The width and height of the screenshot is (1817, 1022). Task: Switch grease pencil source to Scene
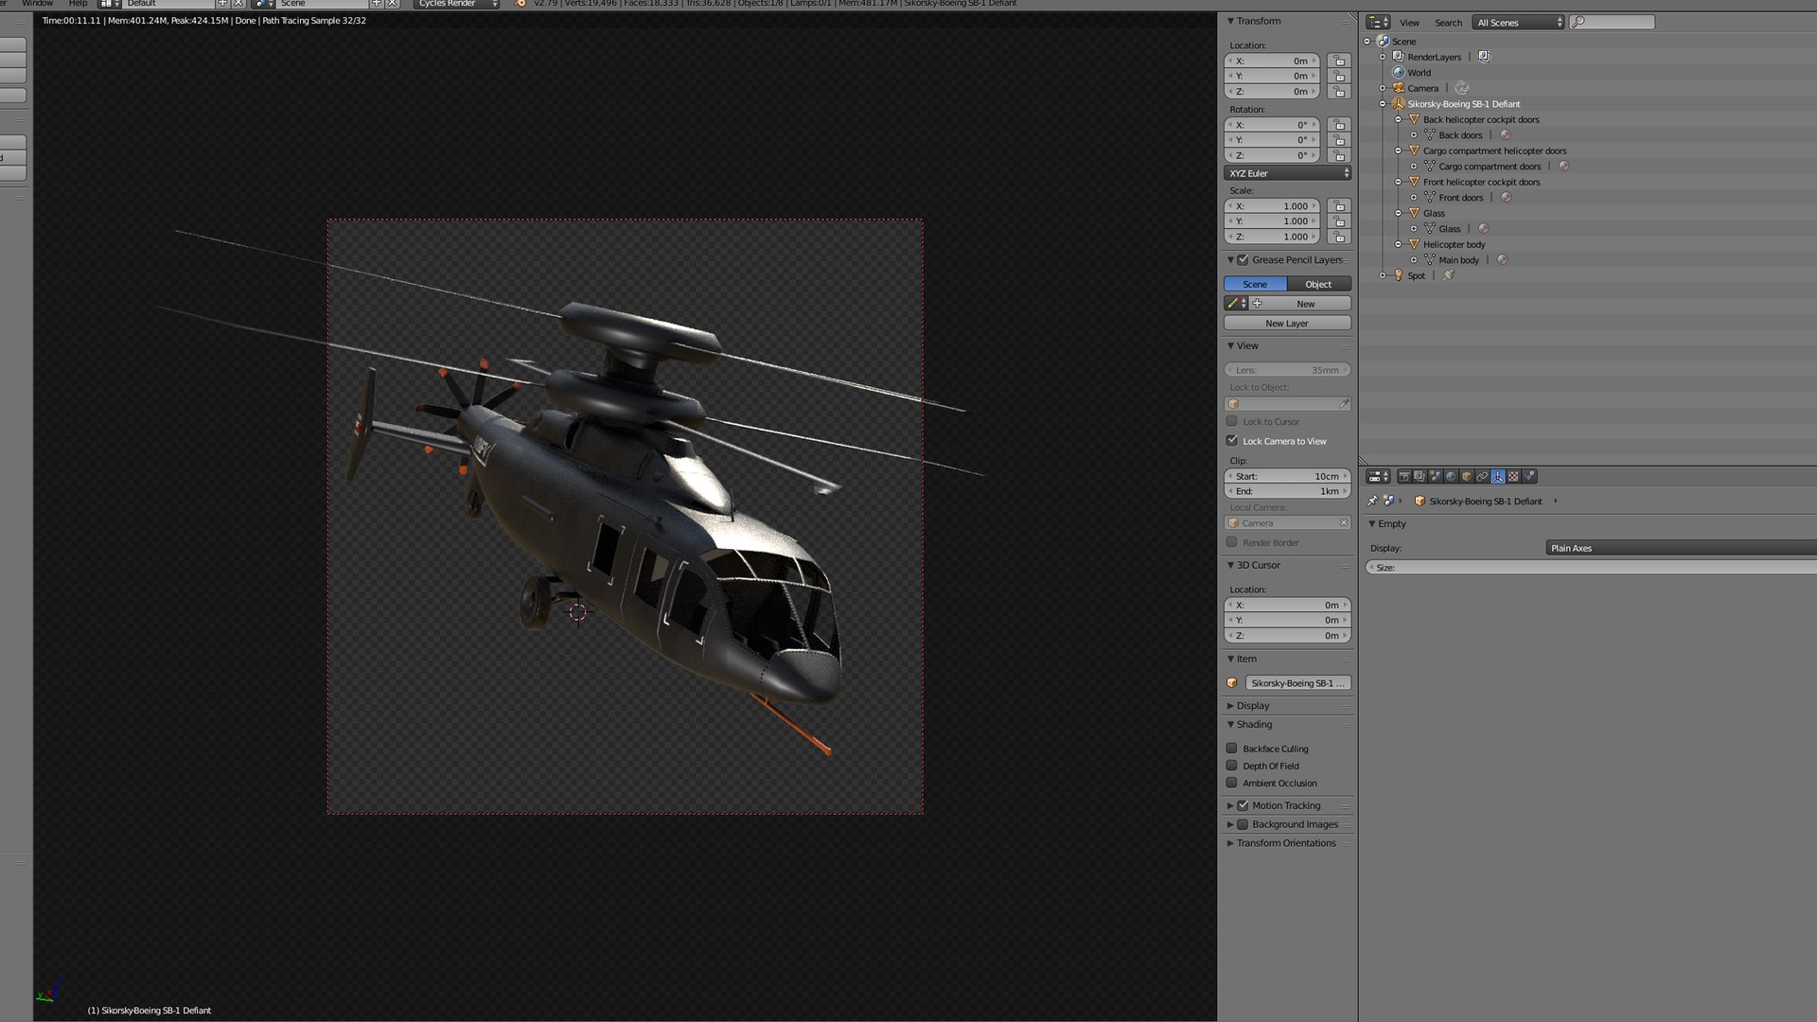[1255, 284]
